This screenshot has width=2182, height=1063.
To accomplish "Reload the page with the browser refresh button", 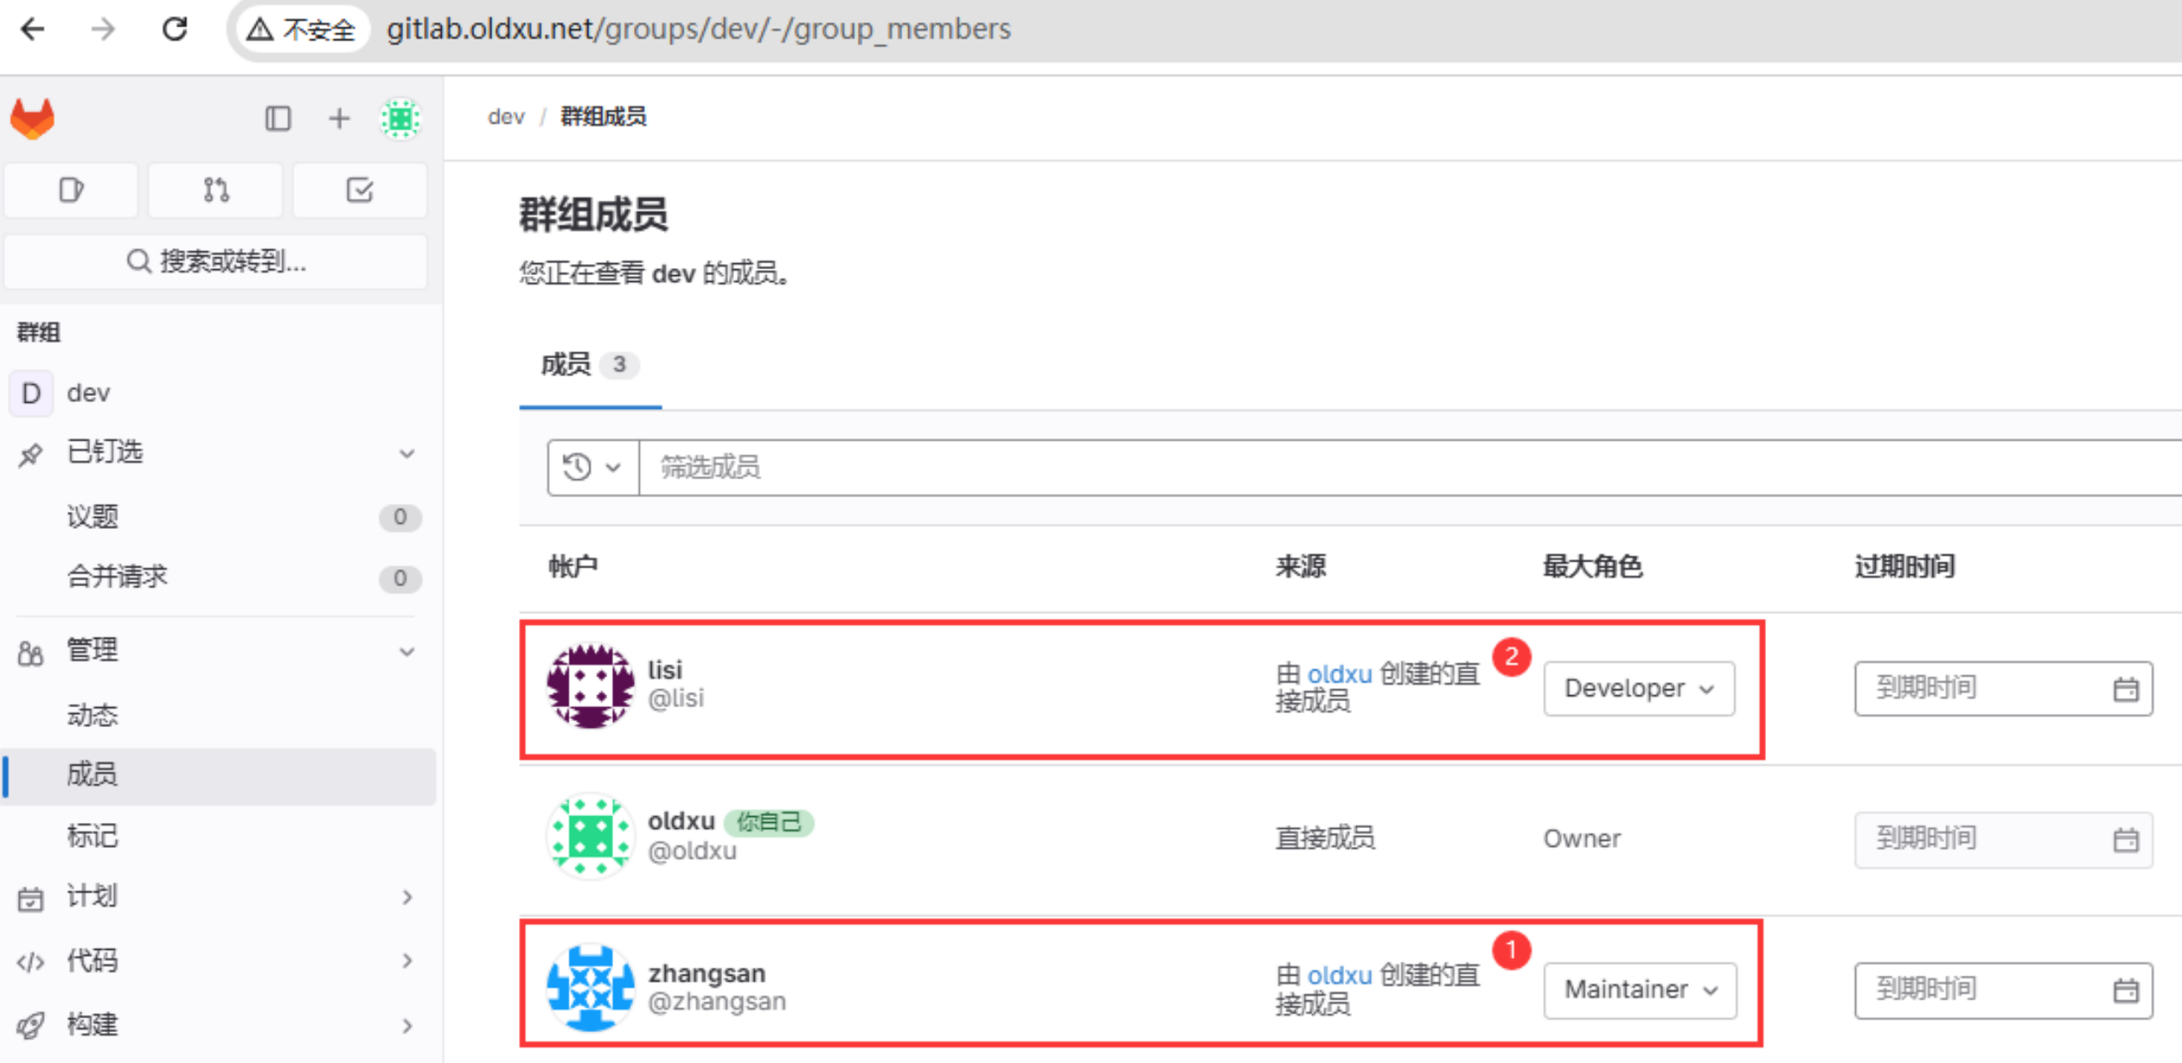I will [175, 29].
